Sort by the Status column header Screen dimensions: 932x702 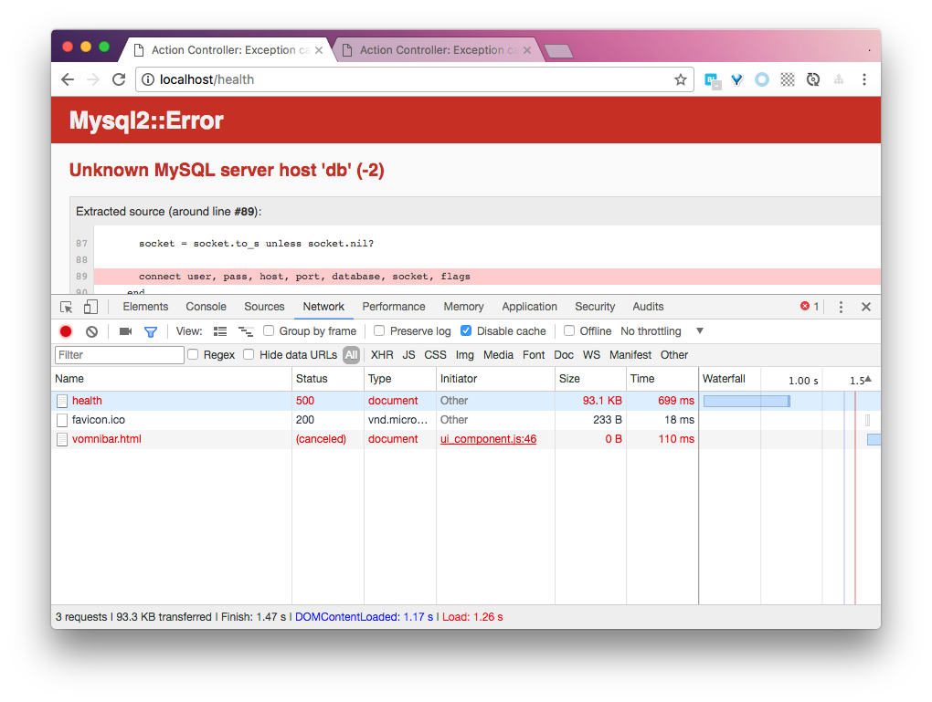pyautogui.click(x=327, y=379)
